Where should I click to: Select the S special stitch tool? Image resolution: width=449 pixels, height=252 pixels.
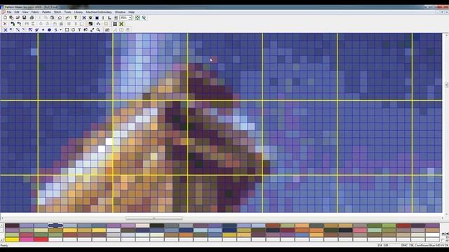click(56, 29)
